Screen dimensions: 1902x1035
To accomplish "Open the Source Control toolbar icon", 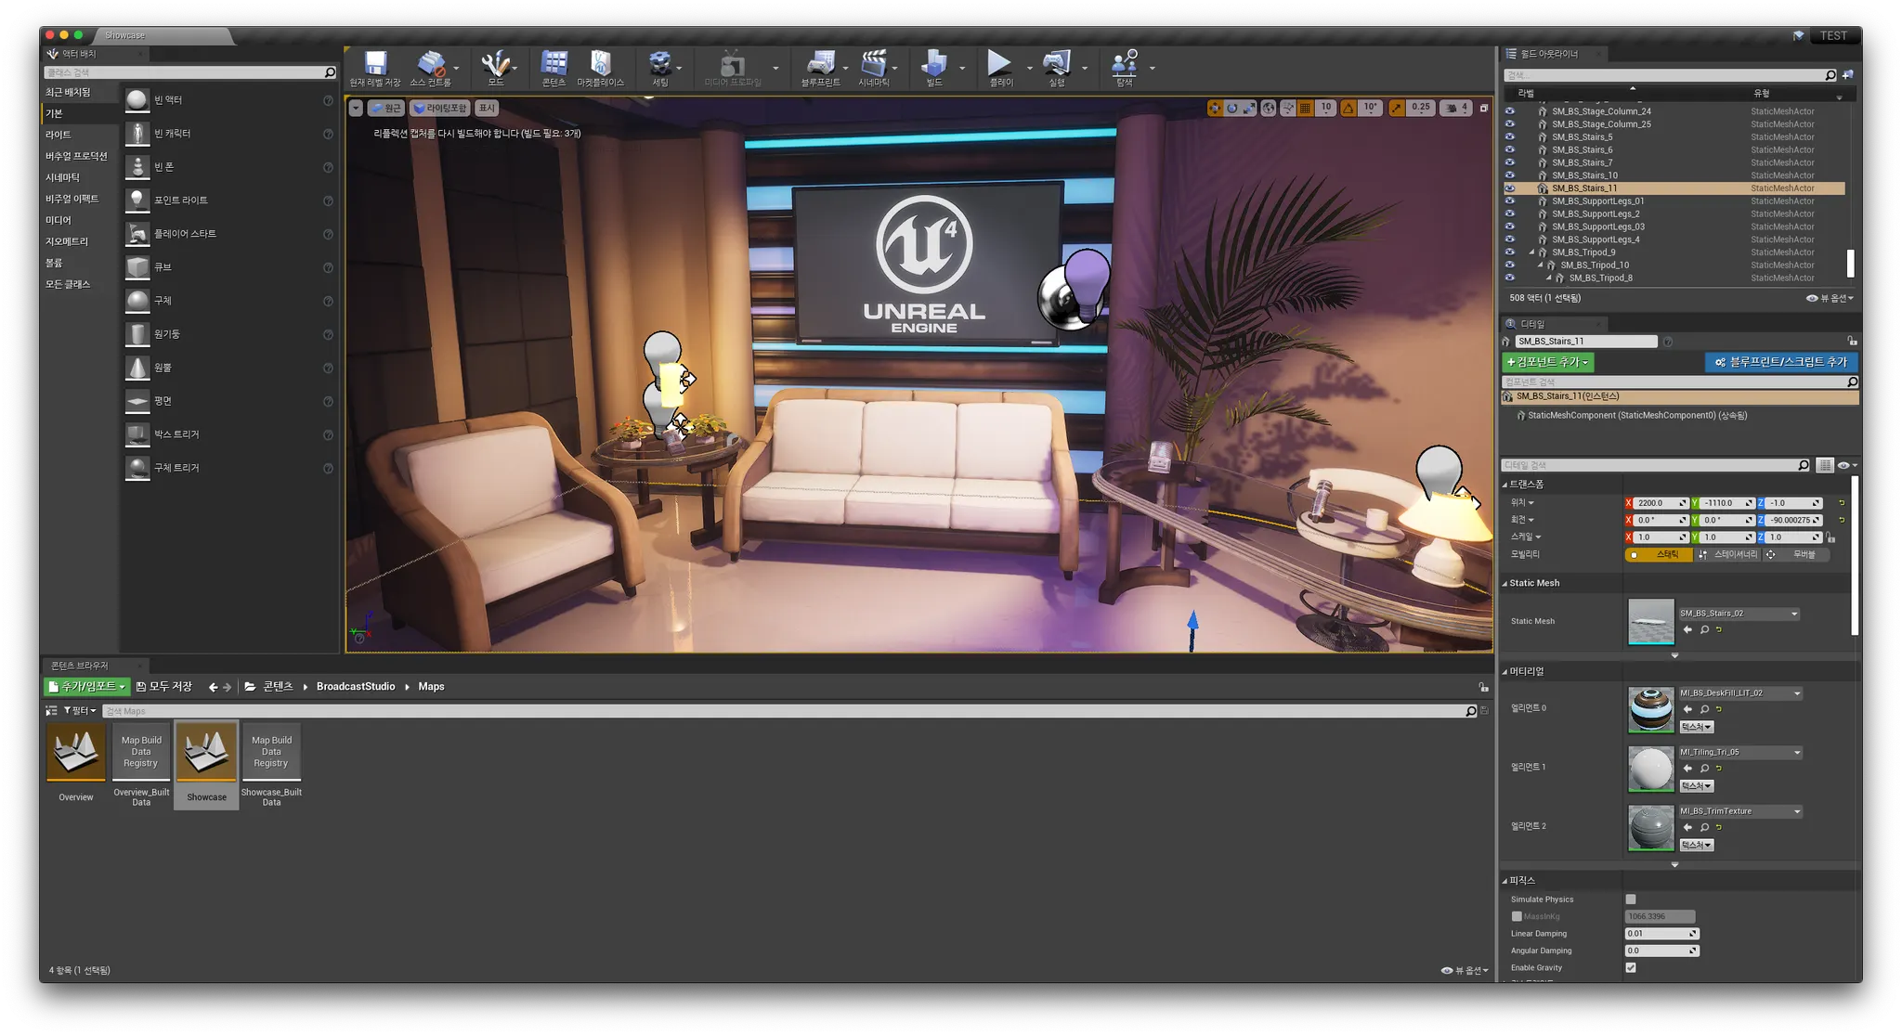I will [430, 65].
